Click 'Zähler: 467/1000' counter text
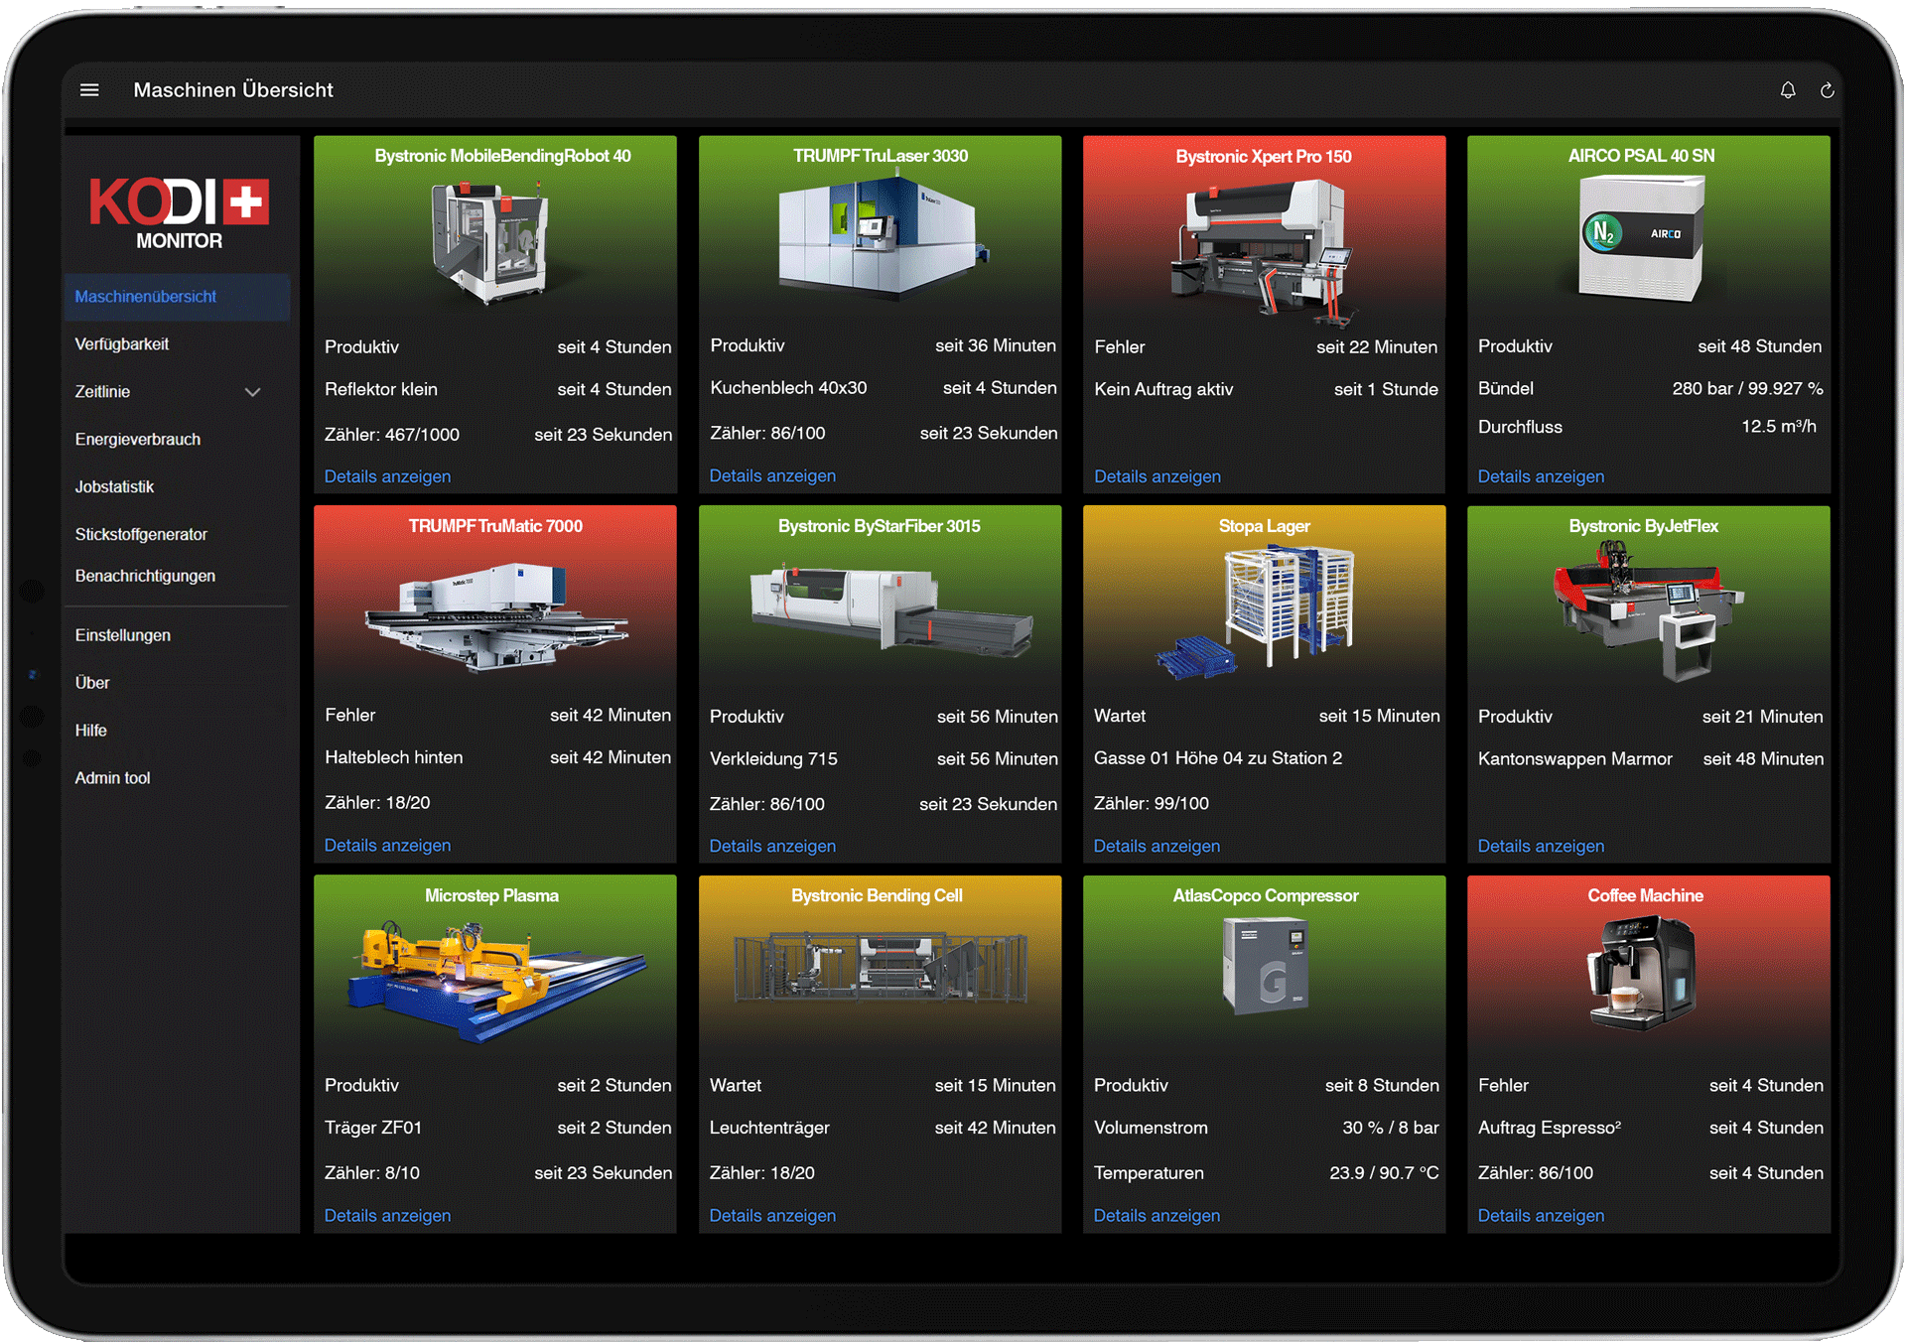 [x=392, y=435]
